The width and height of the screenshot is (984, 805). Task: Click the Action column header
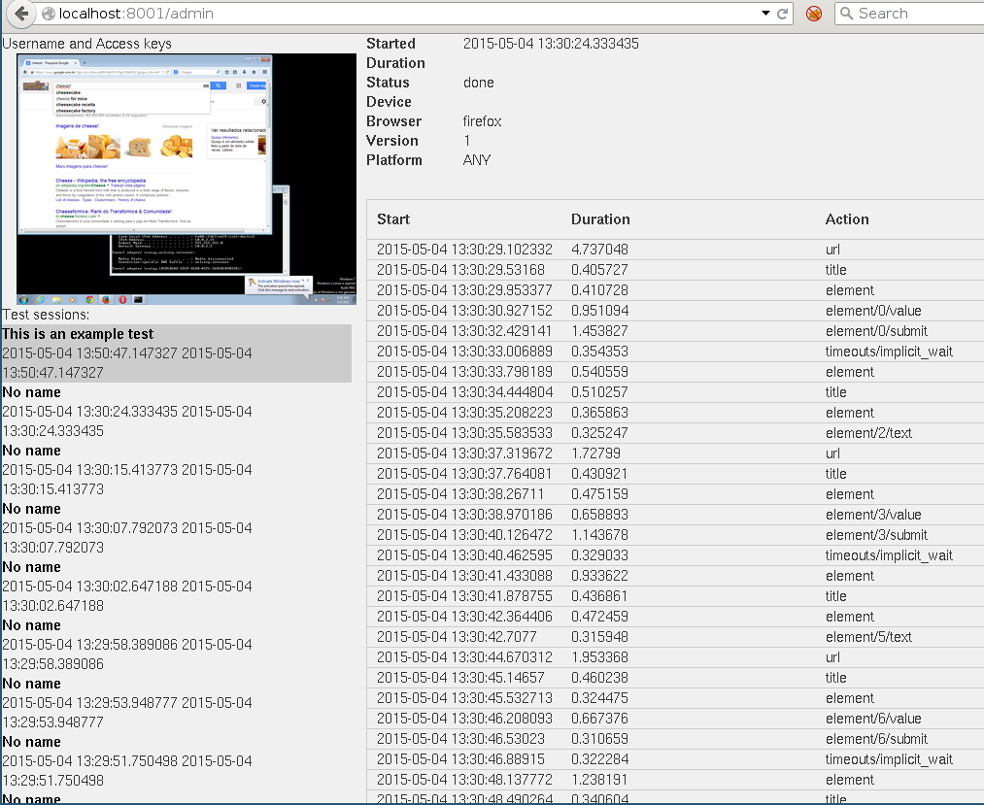[847, 219]
